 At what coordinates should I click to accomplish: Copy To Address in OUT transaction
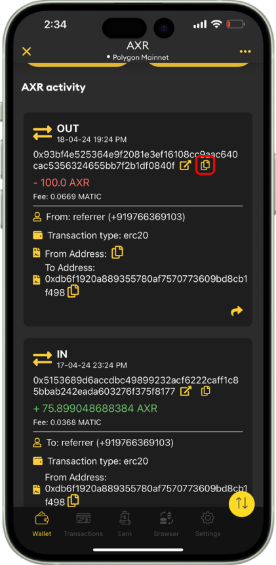pos(73,291)
